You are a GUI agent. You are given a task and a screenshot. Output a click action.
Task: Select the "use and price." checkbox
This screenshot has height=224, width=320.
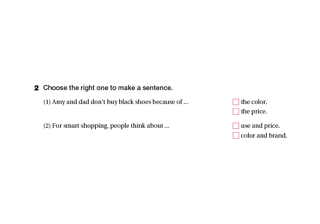pos(236,126)
